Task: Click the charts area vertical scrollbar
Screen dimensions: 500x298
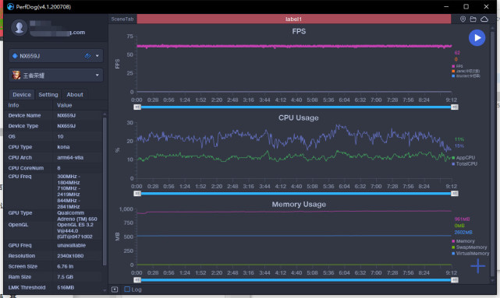Action: tap(493, 153)
